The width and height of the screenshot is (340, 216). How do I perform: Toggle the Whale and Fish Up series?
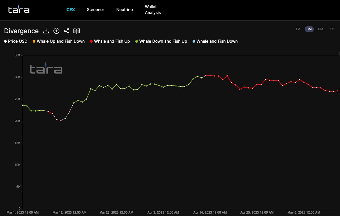(110, 41)
